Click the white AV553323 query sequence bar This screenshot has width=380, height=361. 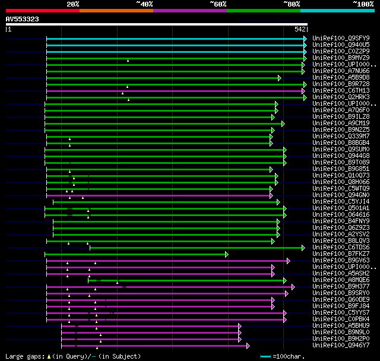pyautogui.click(x=157, y=24)
